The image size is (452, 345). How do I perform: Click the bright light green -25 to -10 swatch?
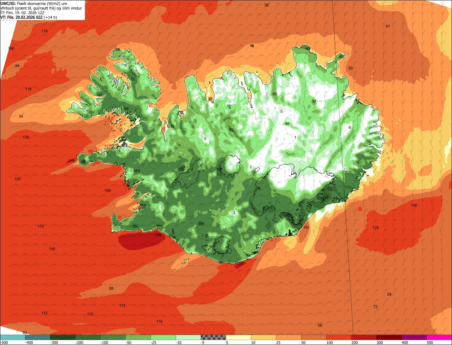point(163,337)
